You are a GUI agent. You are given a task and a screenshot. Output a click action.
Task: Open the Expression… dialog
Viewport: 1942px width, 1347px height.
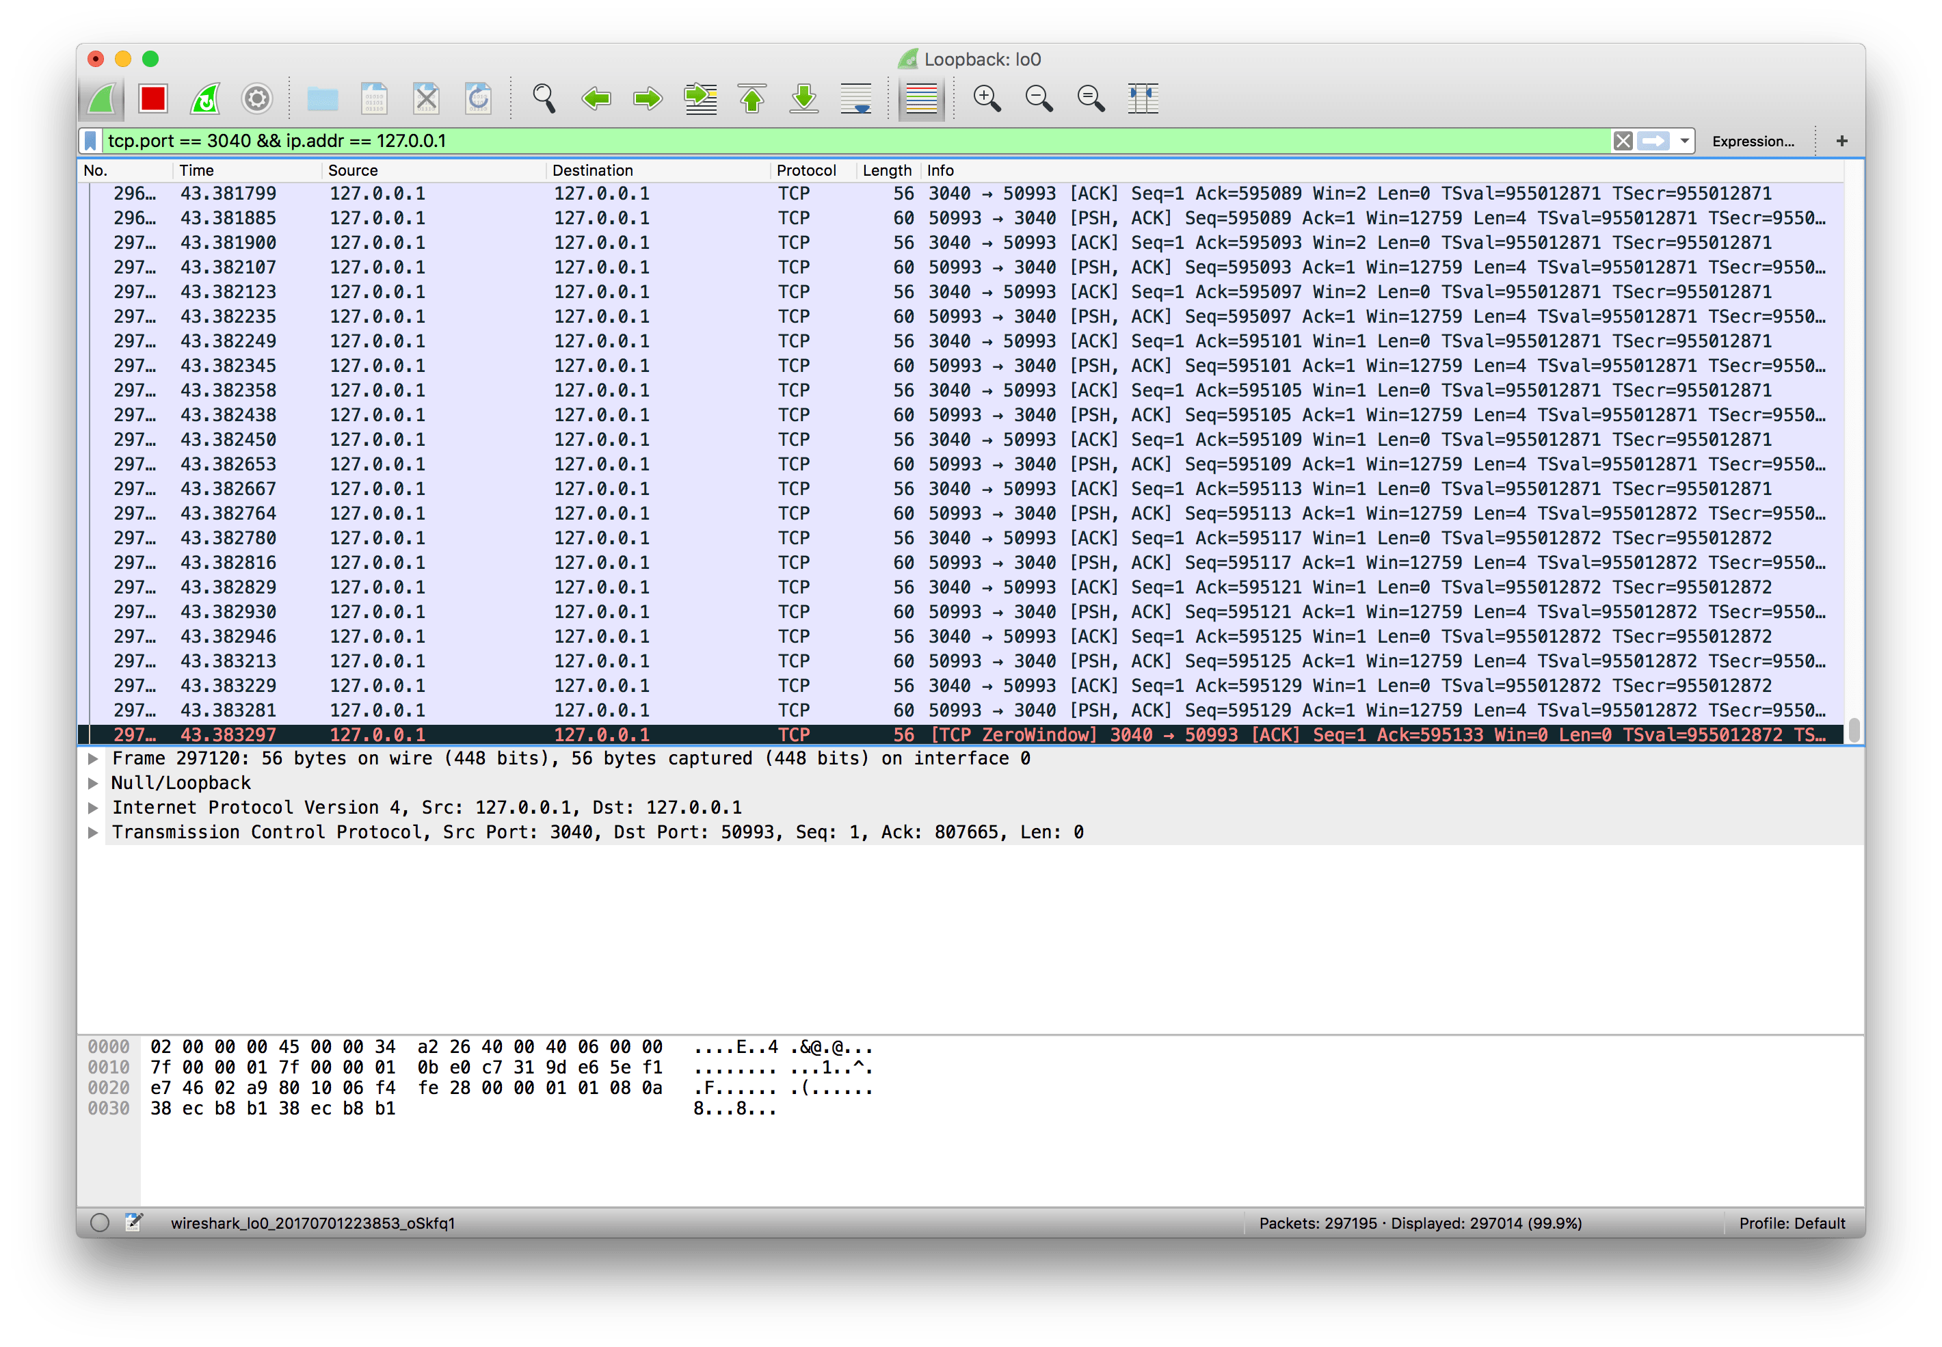pyautogui.click(x=1752, y=141)
